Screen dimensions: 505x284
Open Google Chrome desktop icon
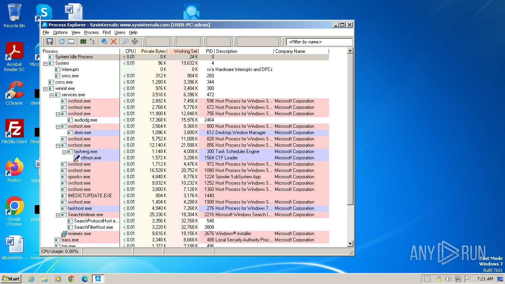point(14,211)
